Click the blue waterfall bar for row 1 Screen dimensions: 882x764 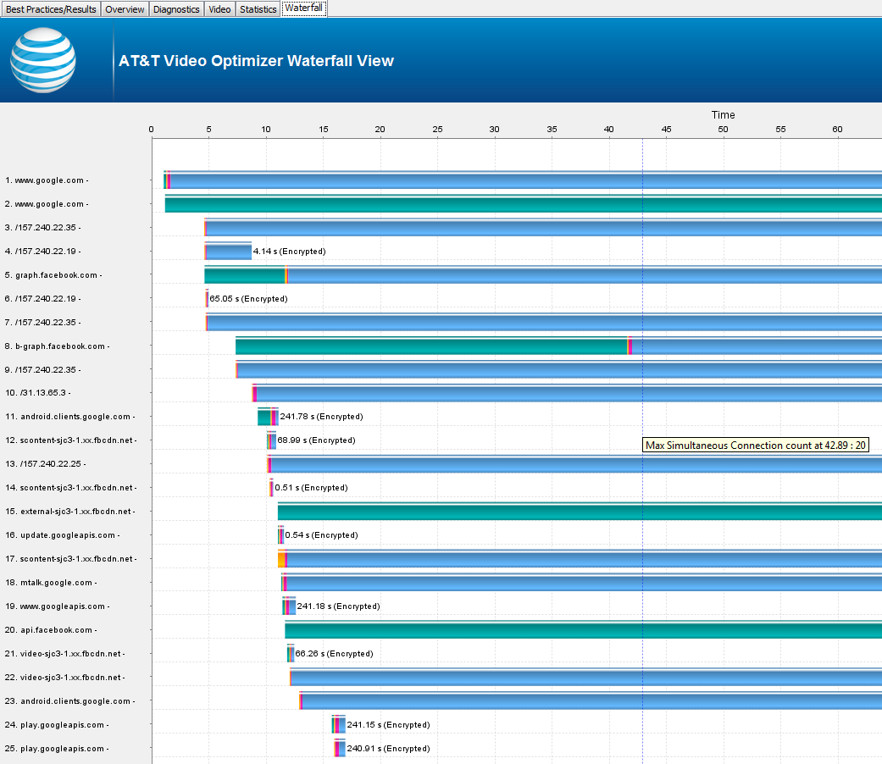coord(526,181)
